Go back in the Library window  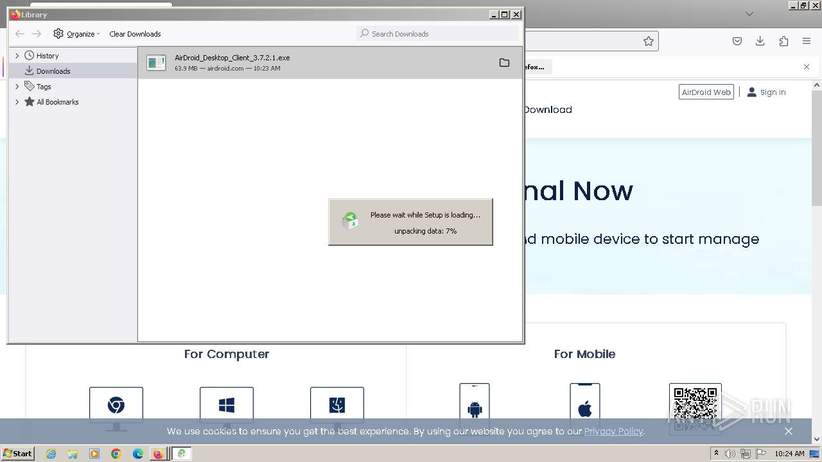tap(20, 34)
